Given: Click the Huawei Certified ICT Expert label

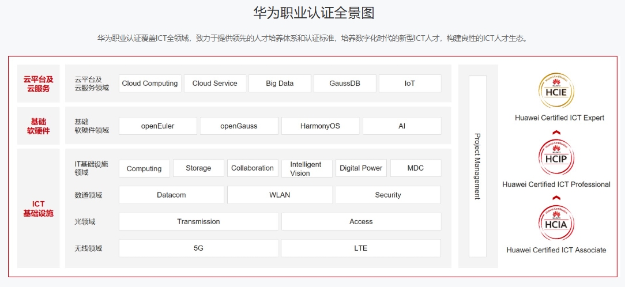Looking at the screenshot, I should point(559,118).
